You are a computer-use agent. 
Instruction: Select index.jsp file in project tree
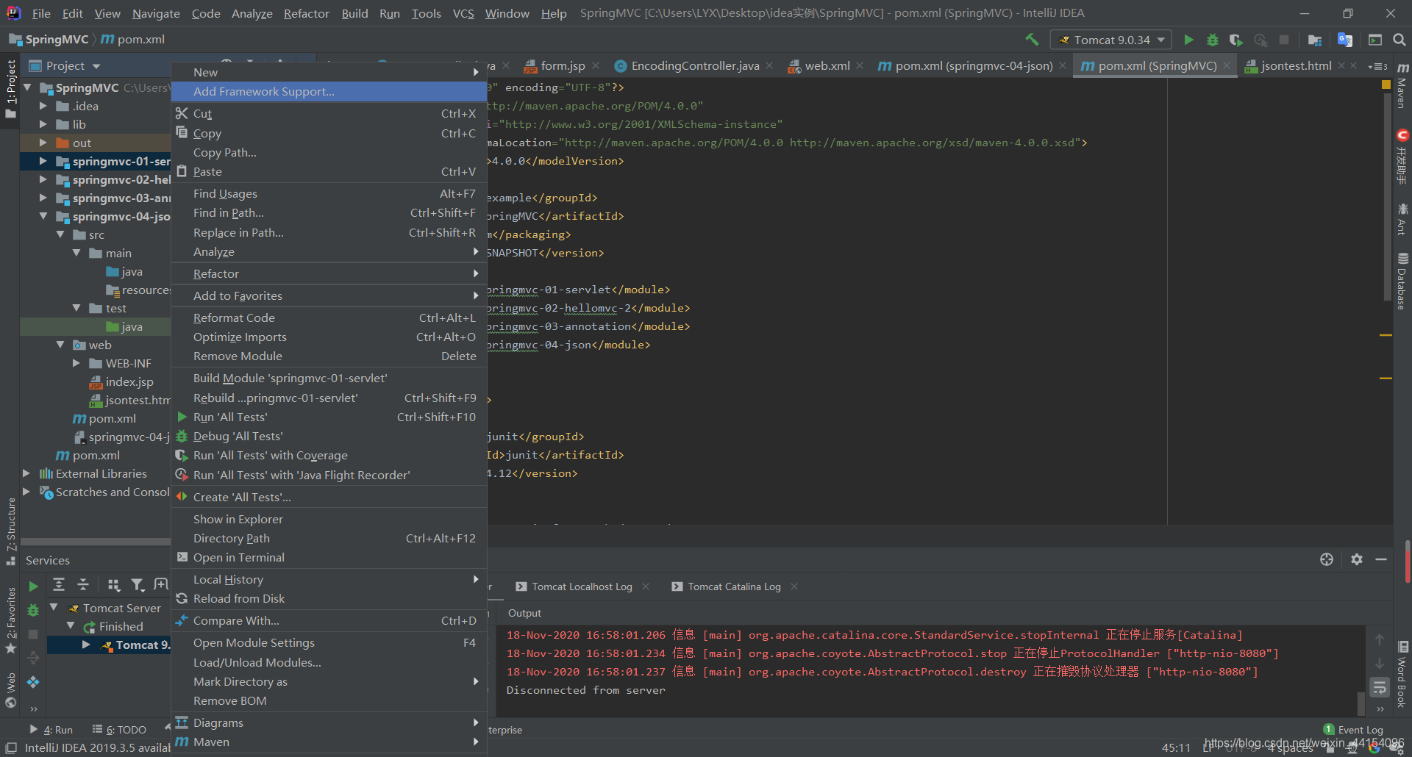point(121,381)
